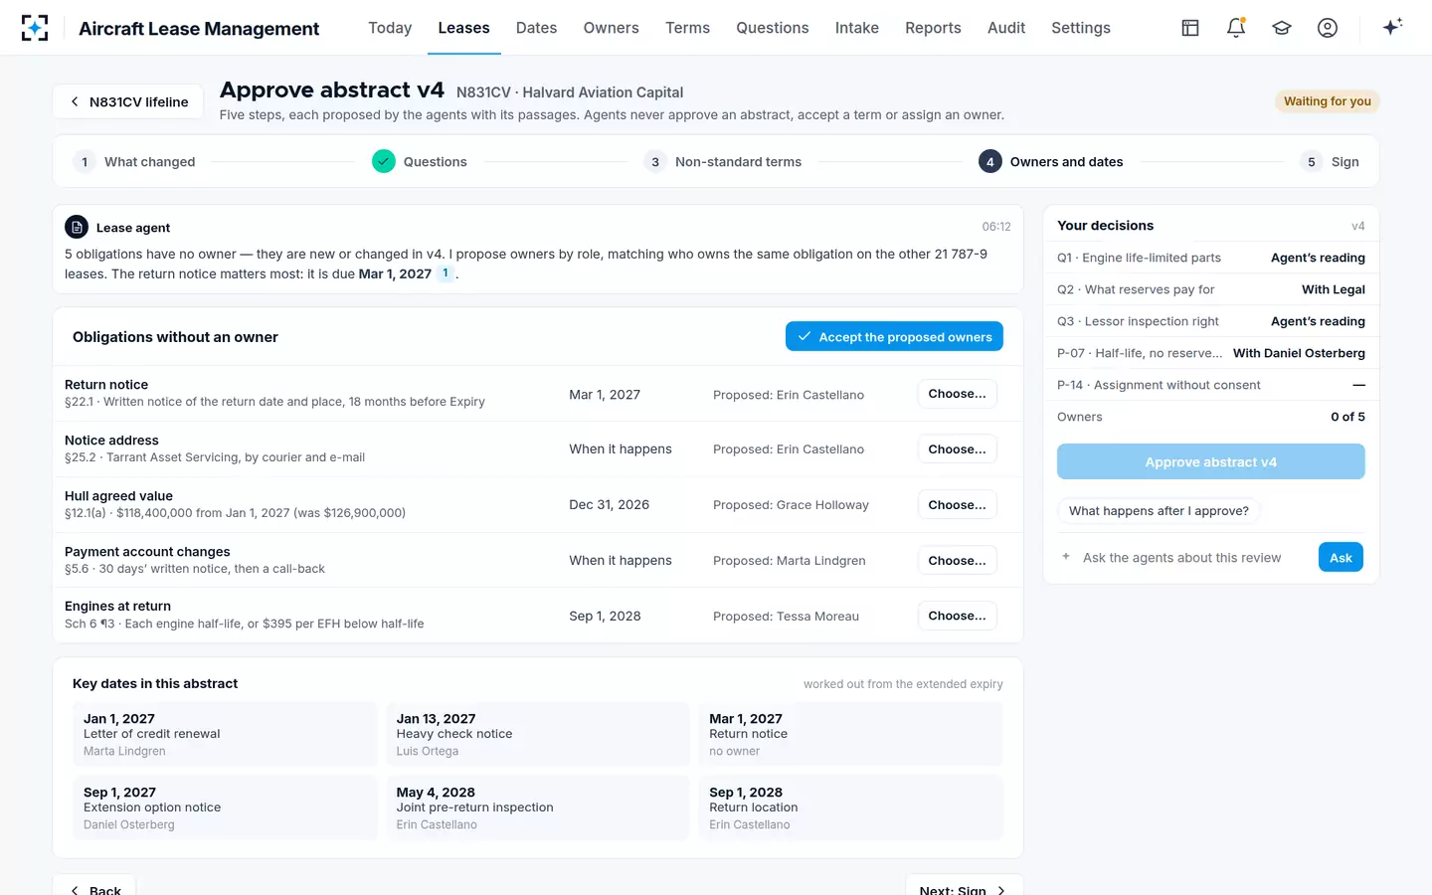Click the green checkmark on Questions step
The height and width of the screenshot is (895, 1432).
point(384,161)
